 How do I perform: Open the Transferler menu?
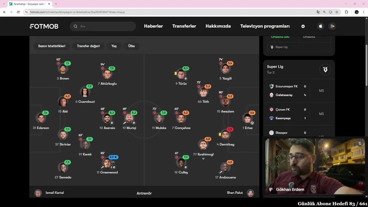(184, 26)
